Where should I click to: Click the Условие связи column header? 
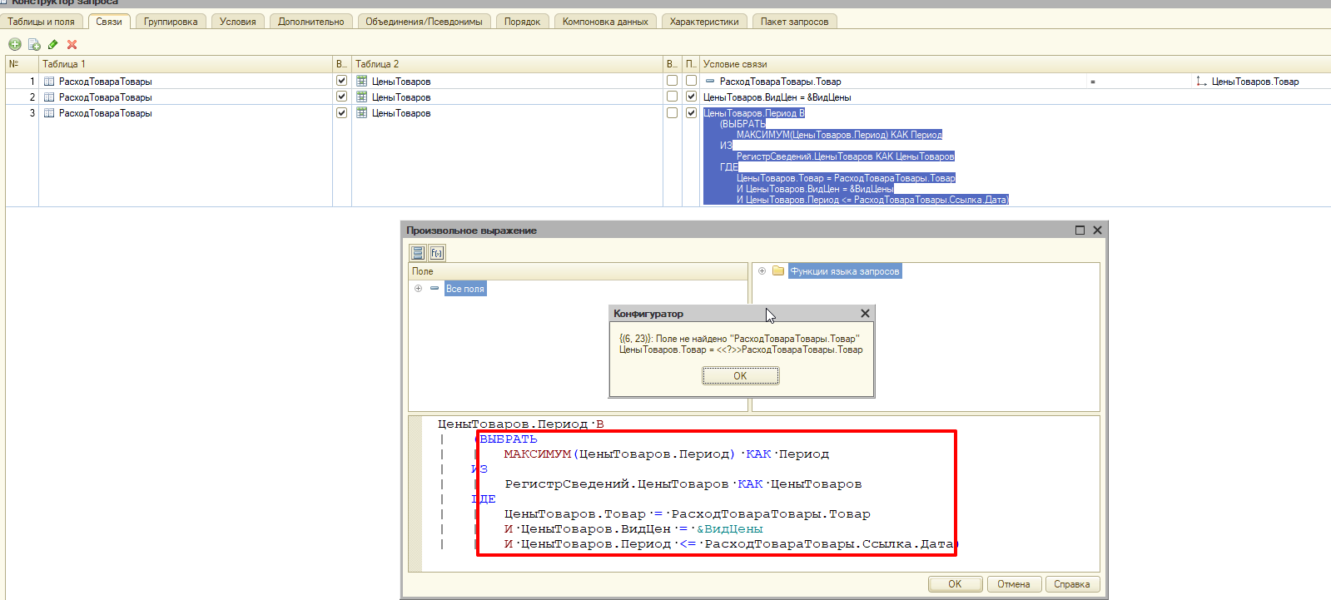pyautogui.click(x=1015, y=64)
